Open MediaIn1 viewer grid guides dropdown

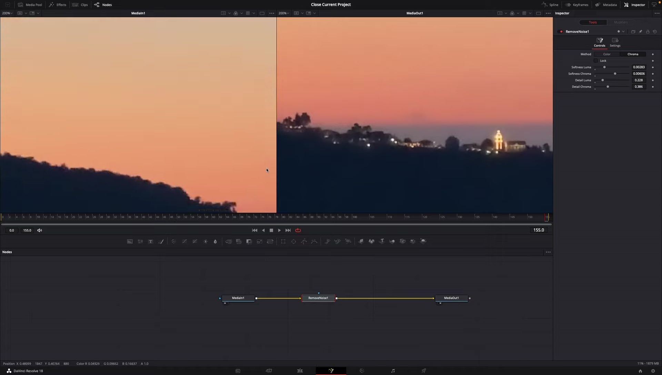pos(254,13)
